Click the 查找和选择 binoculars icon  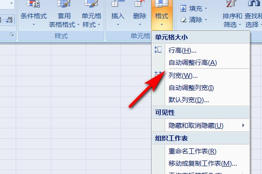click(x=254, y=3)
